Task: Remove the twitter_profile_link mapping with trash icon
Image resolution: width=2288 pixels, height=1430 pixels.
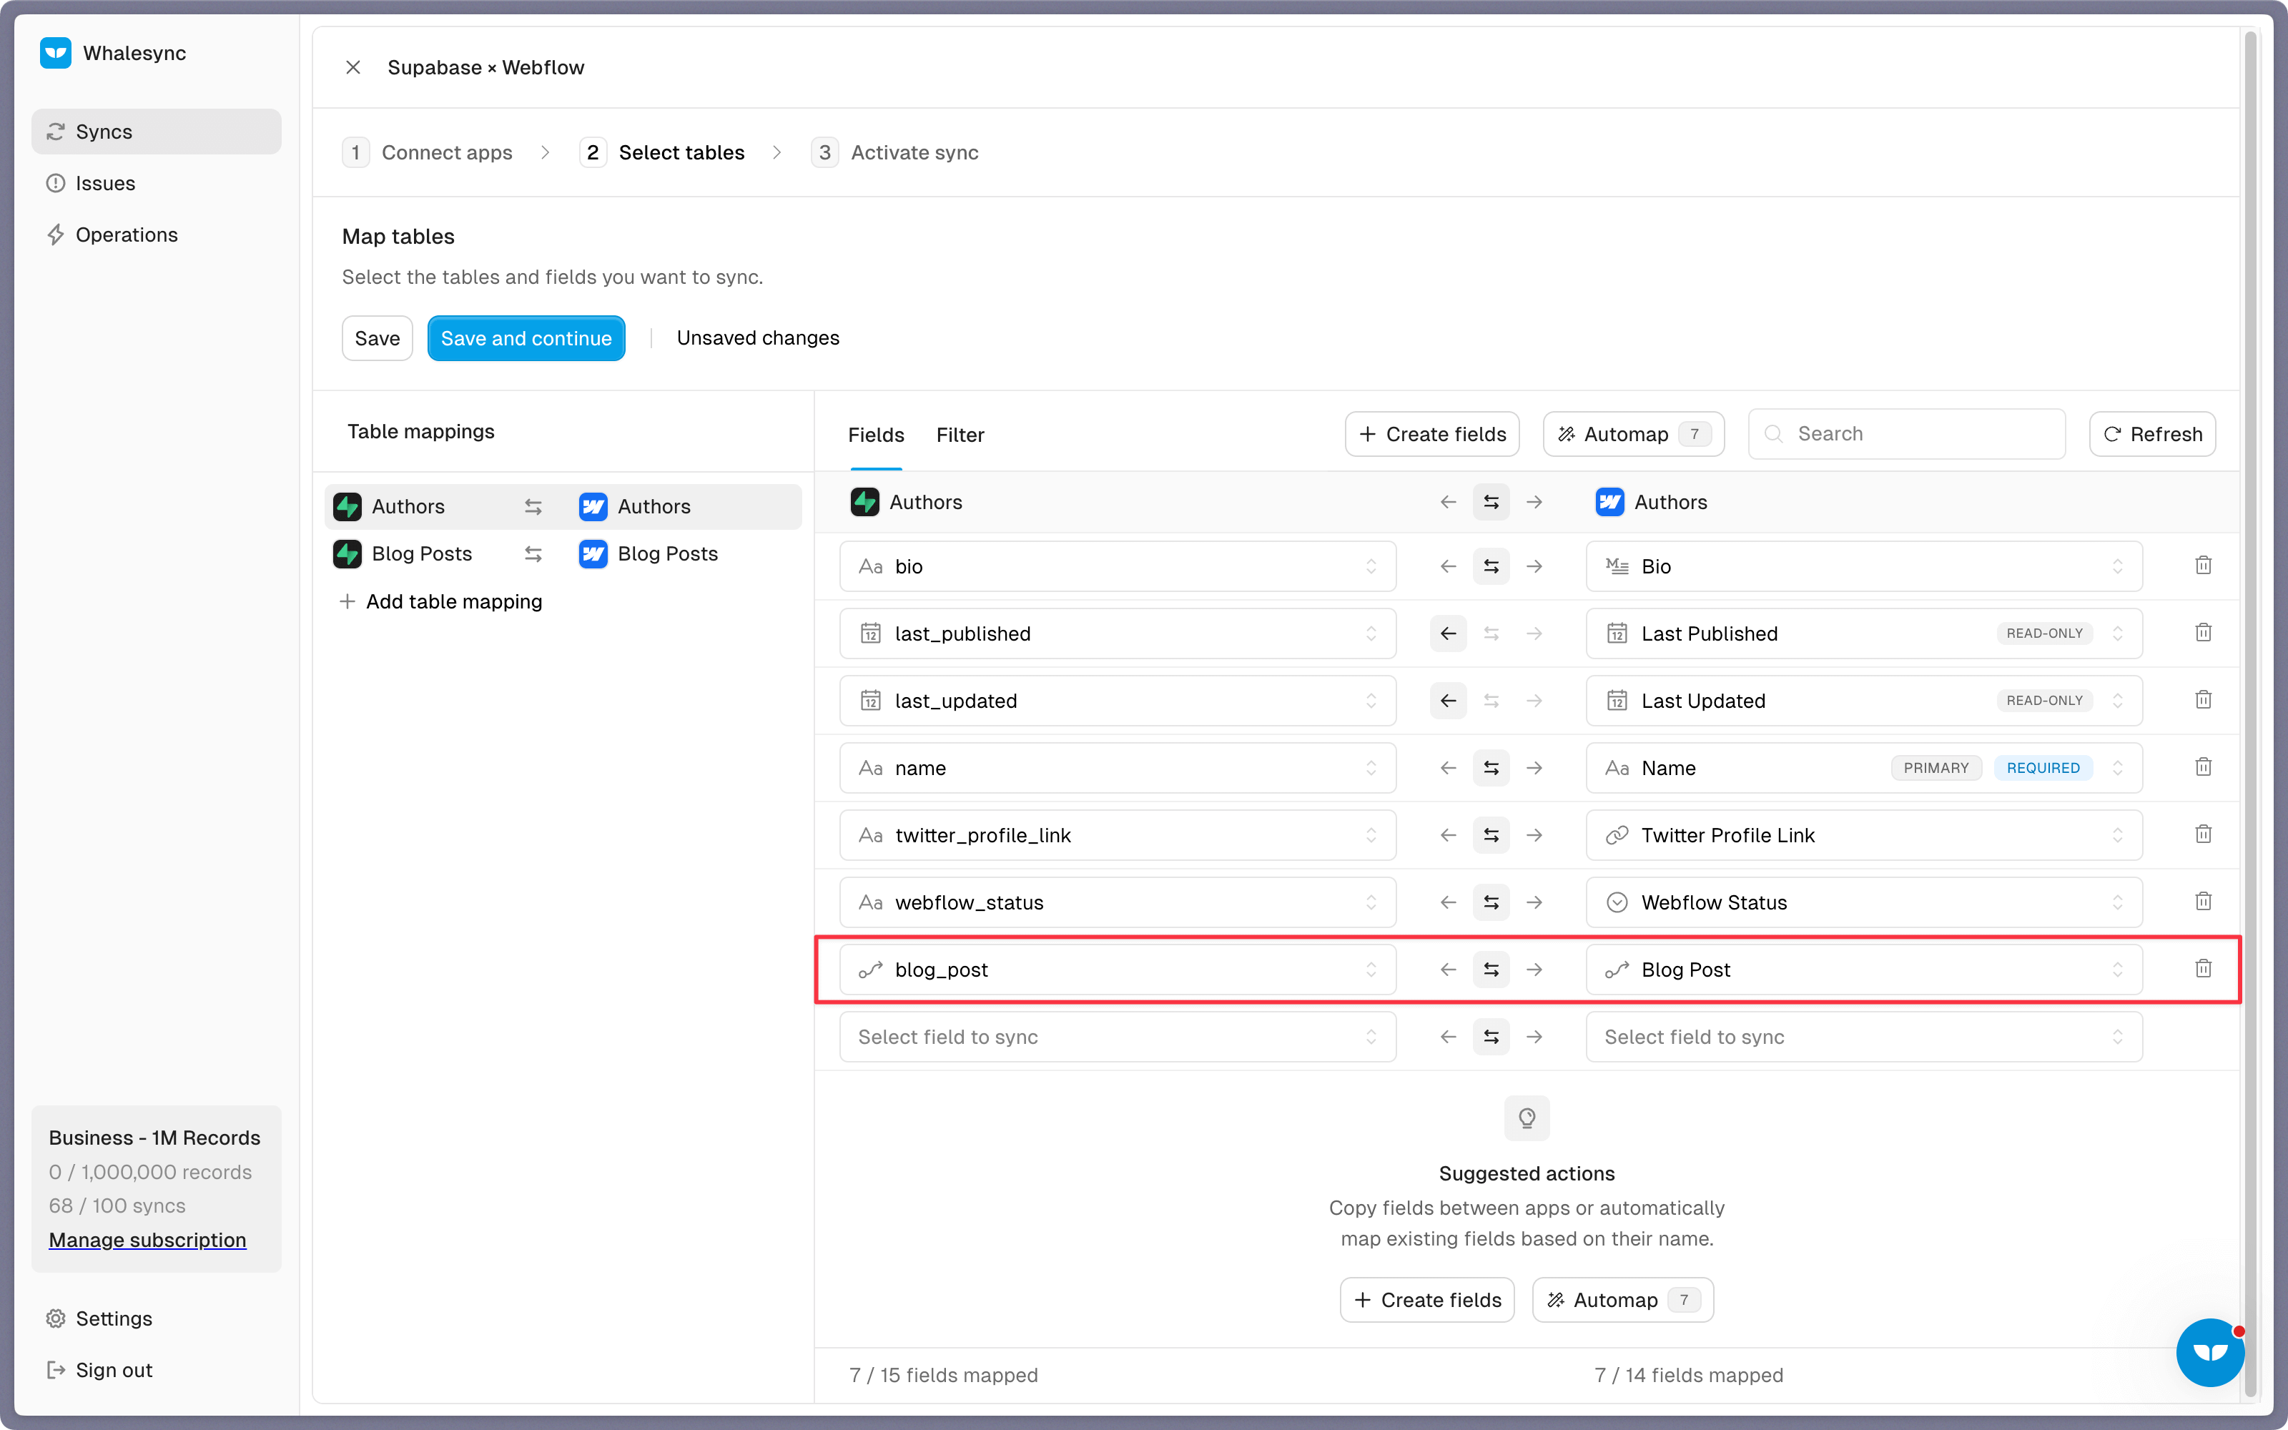Action: (2203, 834)
